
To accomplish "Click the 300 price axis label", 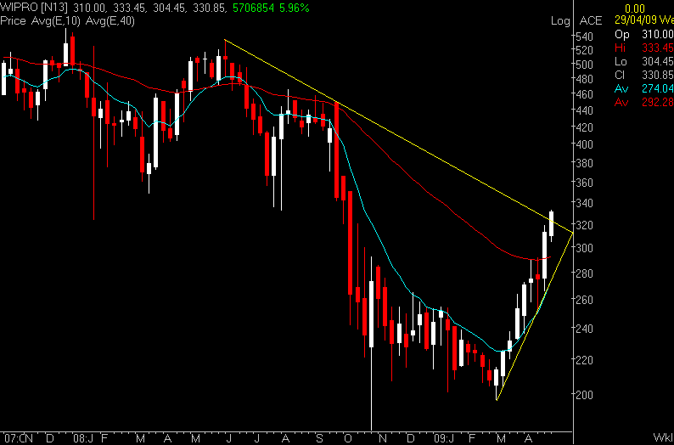I will [x=585, y=248].
